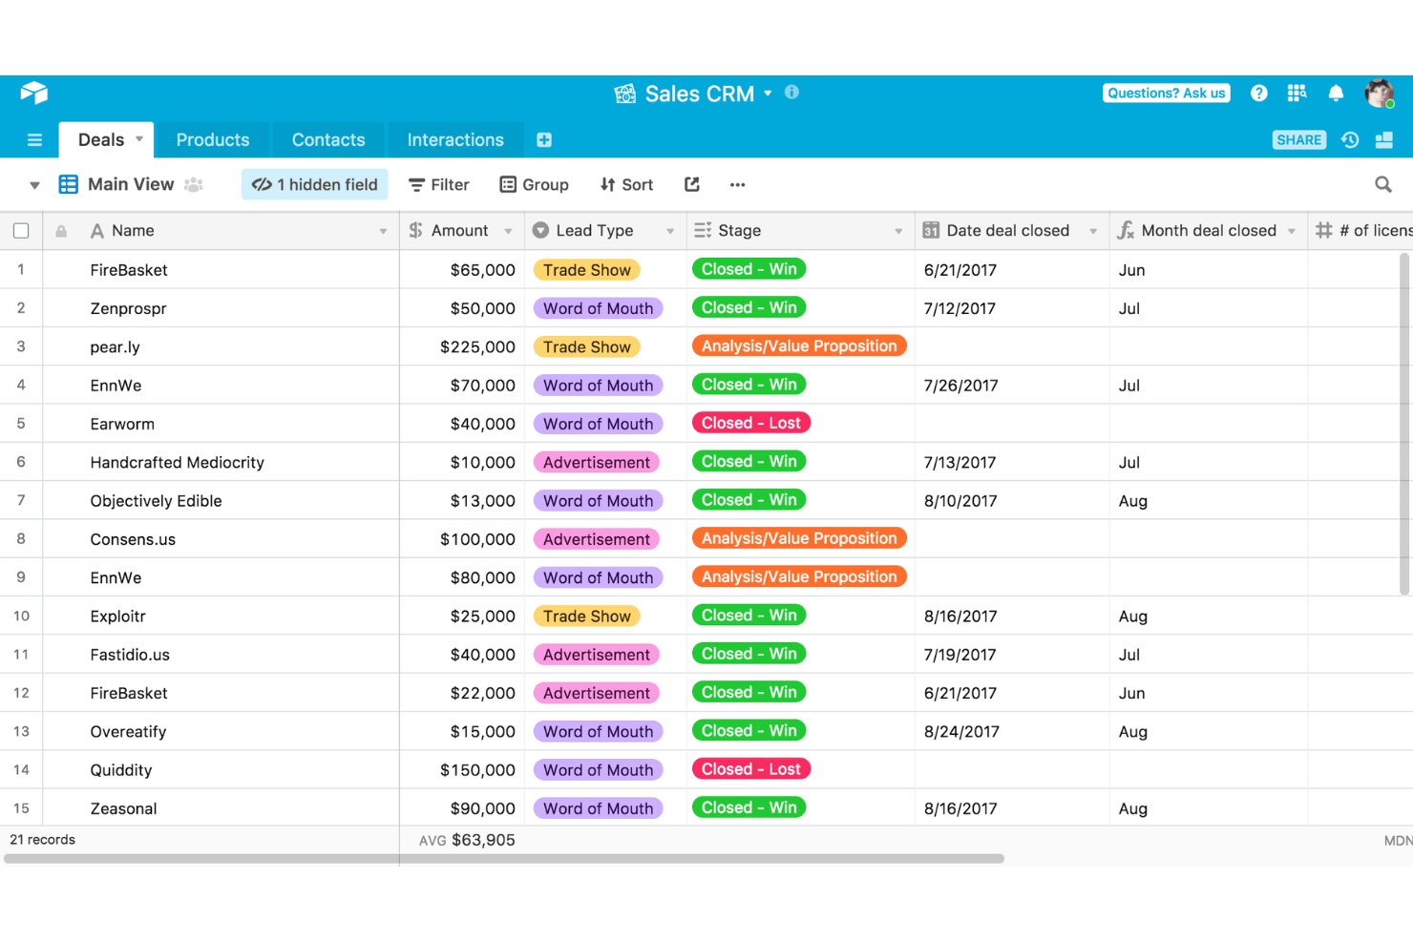Click the horizontal scrollbar
The height and width of the screenshot is (942, 1413).
(504, 858)
